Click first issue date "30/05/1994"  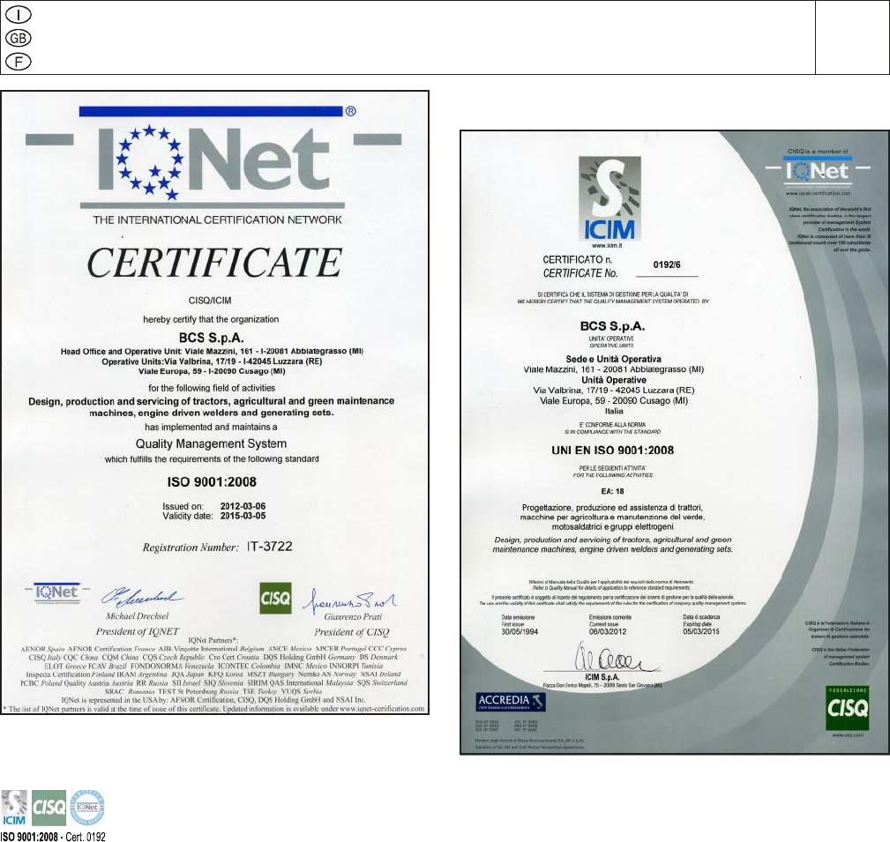[520, 631]
